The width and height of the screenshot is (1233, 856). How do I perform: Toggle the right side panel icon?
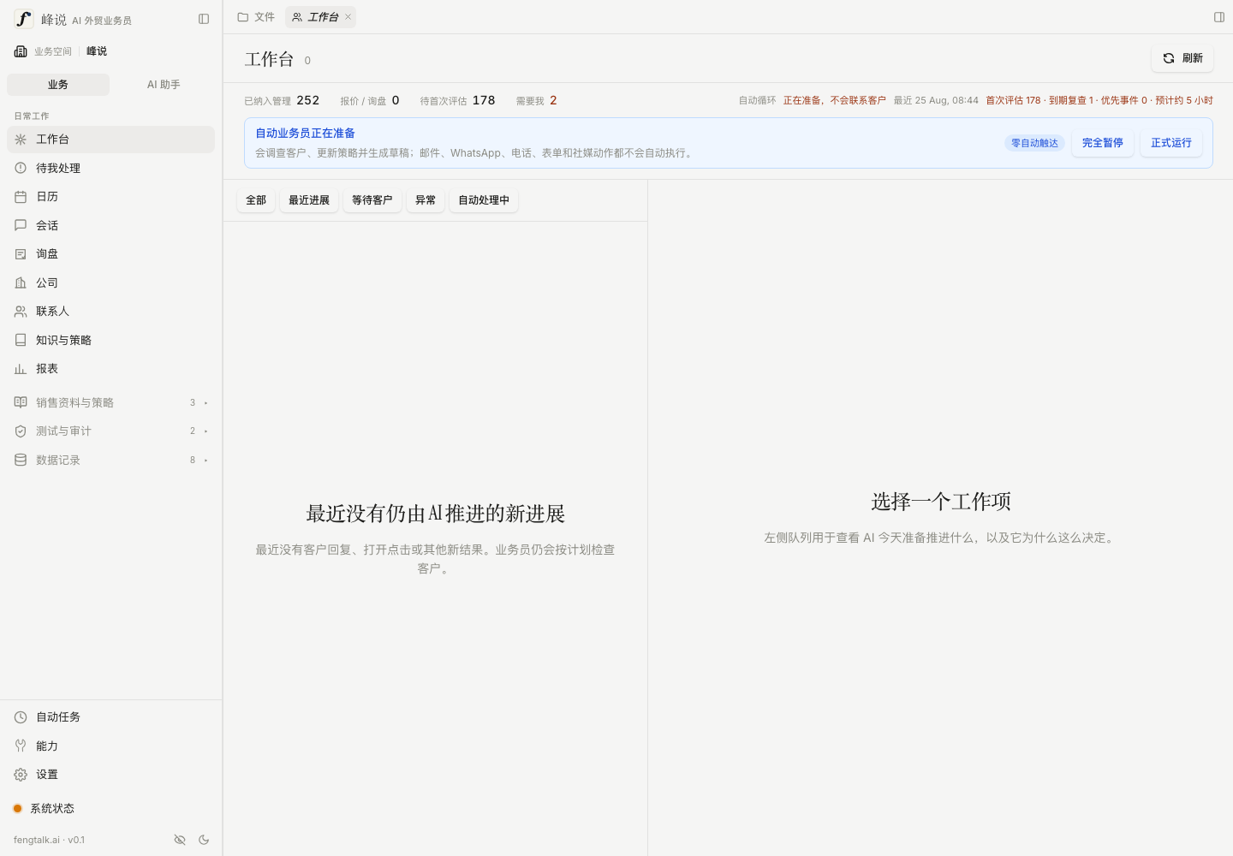(x=1219, y=17)
